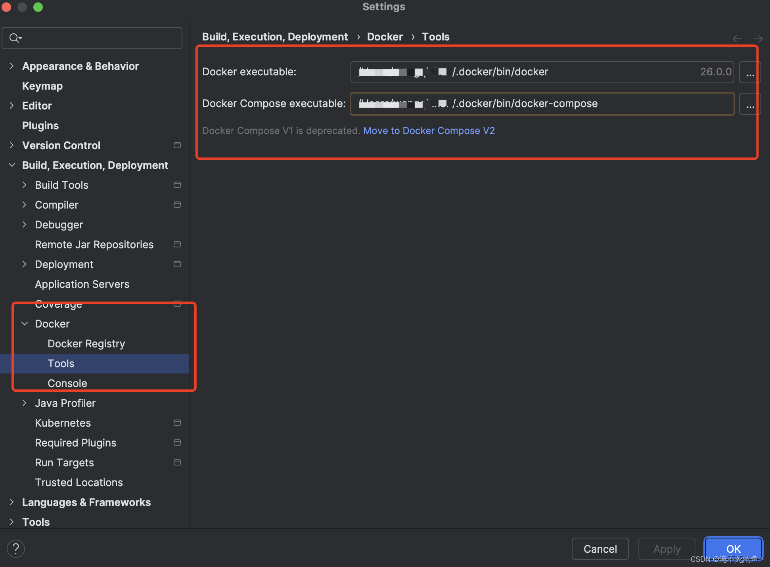Click into Docker executable path field
Viewport: 770px width, 567px height.
click(542, 72)
